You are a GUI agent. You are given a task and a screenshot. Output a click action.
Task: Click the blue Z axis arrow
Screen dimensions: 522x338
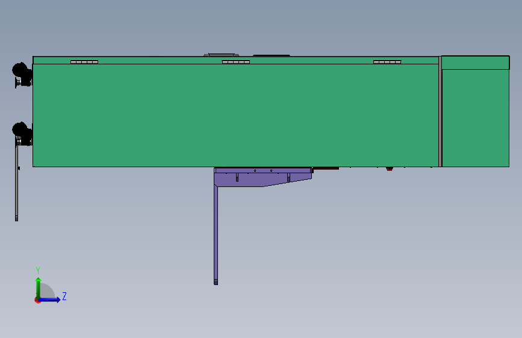pyautogui.click(x=49, y=300)
